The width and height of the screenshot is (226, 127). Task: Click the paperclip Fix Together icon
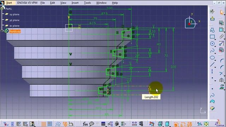coord(221,36)
